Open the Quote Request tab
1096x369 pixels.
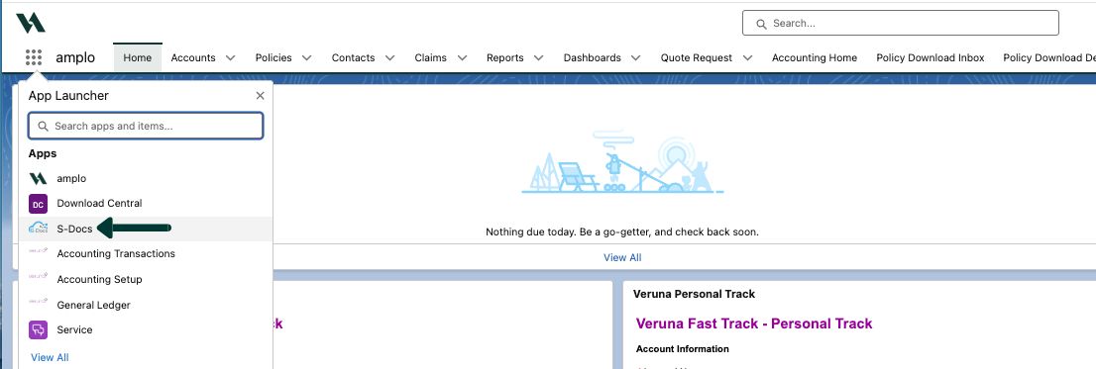(697, 58)
